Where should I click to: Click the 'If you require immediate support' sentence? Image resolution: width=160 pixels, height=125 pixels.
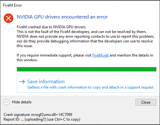pos(85,55)
